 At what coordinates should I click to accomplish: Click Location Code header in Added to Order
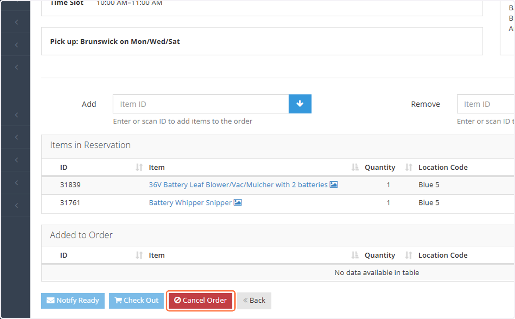pos(443,255)
